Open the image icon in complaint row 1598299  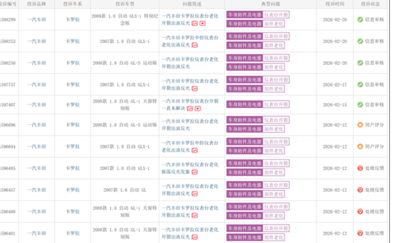pyautogui.click(x=194, y=24)
